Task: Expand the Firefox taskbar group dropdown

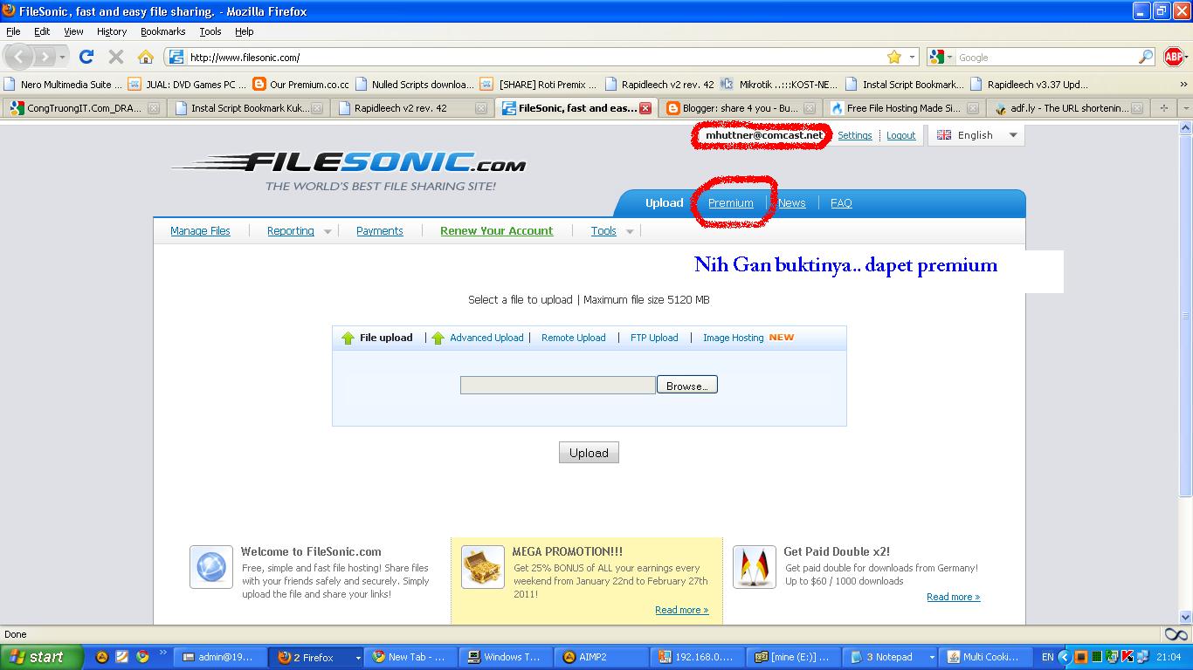Action: tap(357, 657)
